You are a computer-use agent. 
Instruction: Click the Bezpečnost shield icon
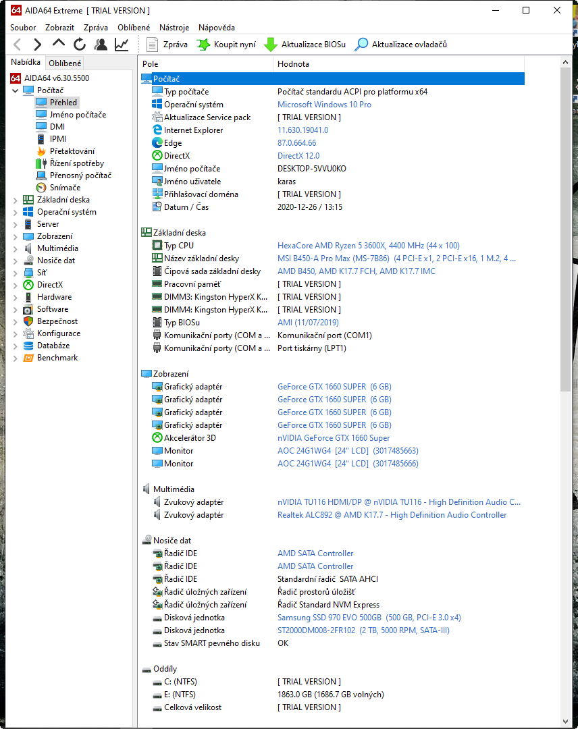tap(28, 321)
